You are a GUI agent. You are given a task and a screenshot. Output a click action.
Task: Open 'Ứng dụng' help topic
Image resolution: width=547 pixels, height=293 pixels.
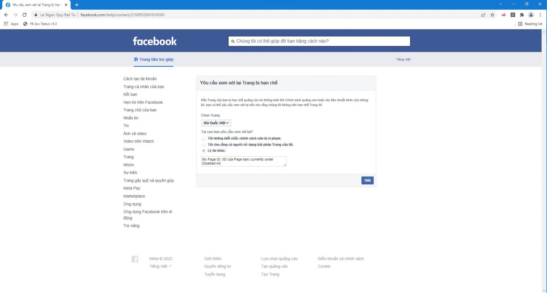pyautogui.click(x=132, y=204)
